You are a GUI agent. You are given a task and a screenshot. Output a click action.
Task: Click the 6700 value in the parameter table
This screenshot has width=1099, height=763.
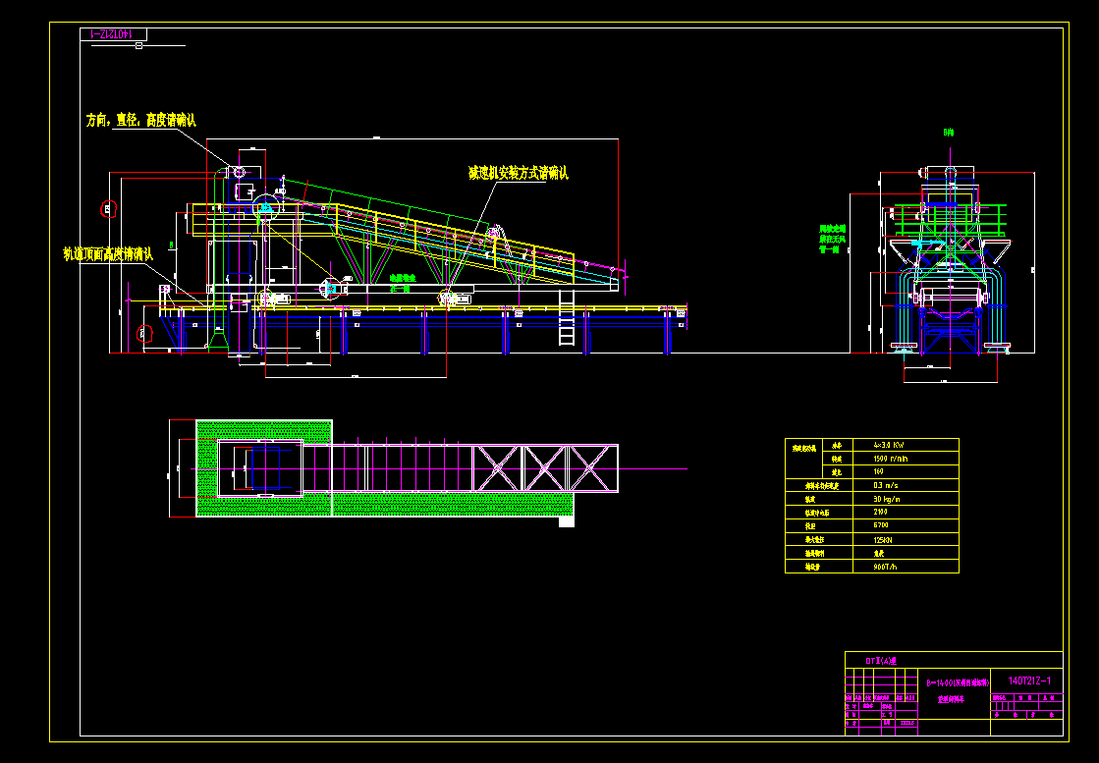pos(881,525)
